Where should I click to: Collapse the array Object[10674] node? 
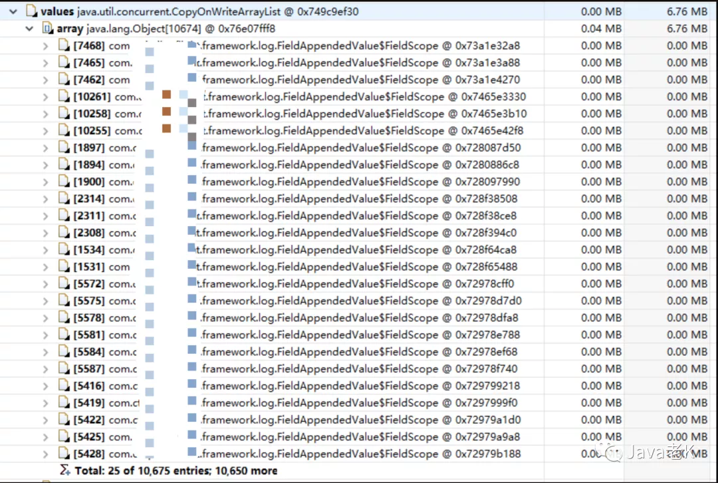(x=29, y=29)
